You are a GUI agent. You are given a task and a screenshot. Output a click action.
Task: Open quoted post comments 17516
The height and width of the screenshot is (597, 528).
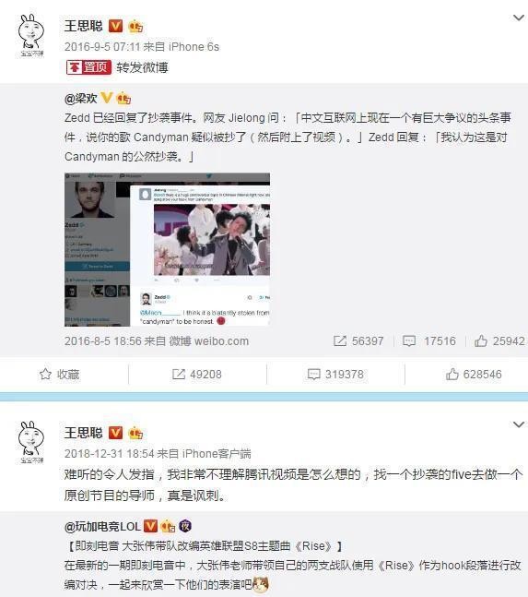click(x=429, y=340)
